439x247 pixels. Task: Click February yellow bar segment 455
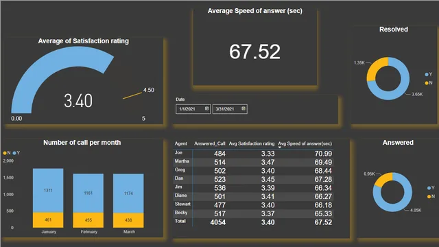88,220
